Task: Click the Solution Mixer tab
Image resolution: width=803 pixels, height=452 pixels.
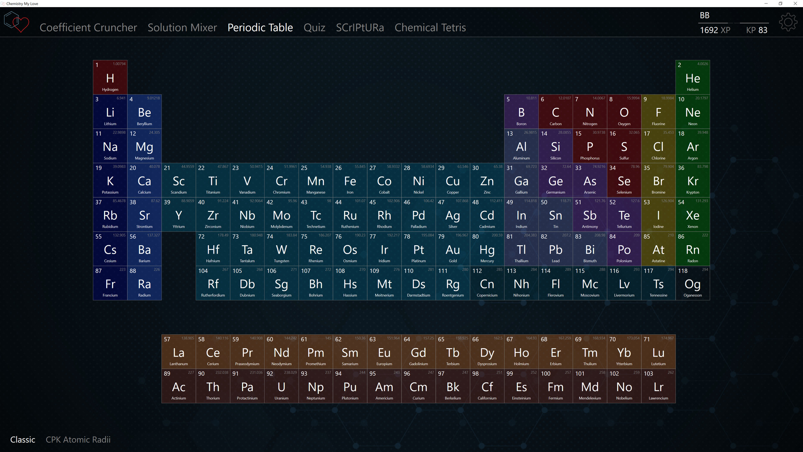Action: click(182, 27)
